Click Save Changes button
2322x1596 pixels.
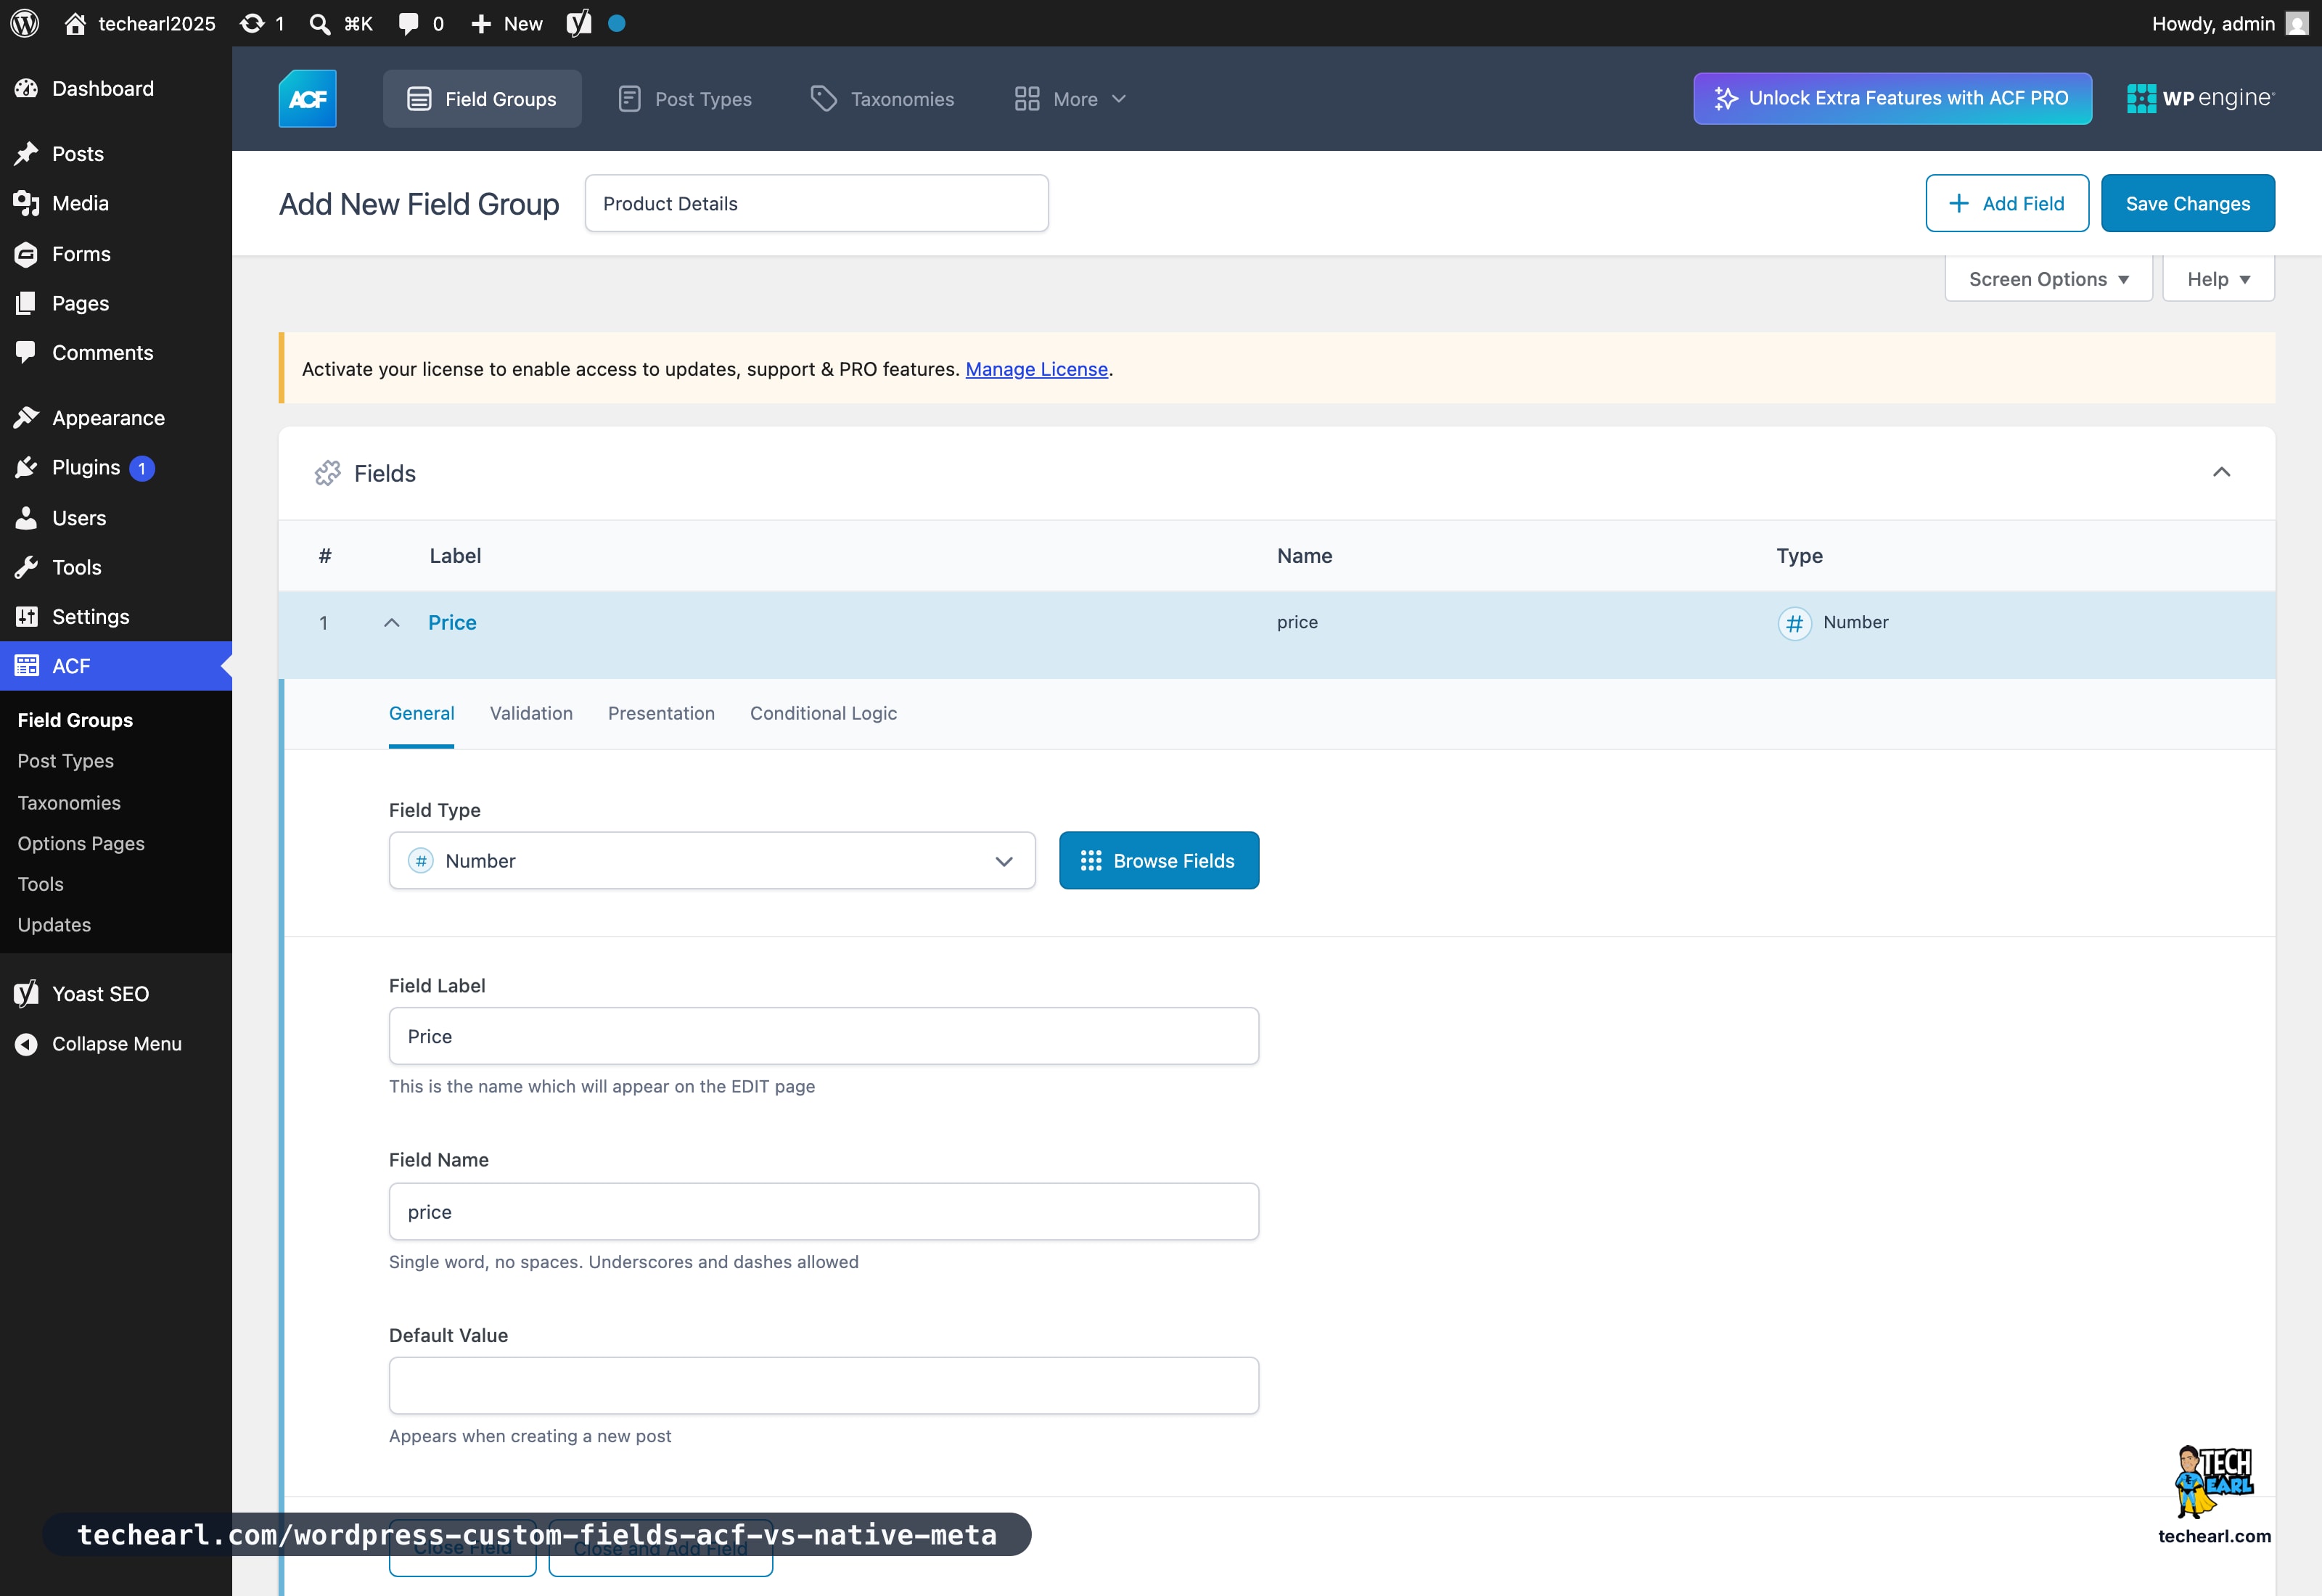[x=2188, y=203]
